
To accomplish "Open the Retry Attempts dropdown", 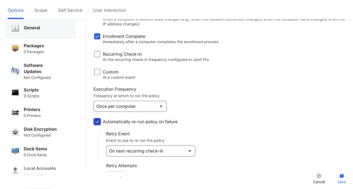I will [116, 177].
